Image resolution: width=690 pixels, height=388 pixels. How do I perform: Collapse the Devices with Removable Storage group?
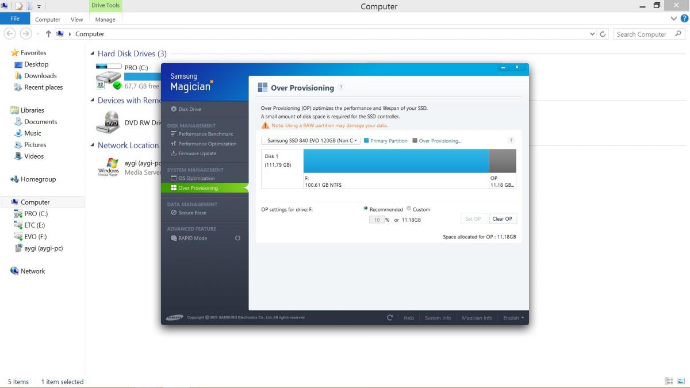(93, 100)
